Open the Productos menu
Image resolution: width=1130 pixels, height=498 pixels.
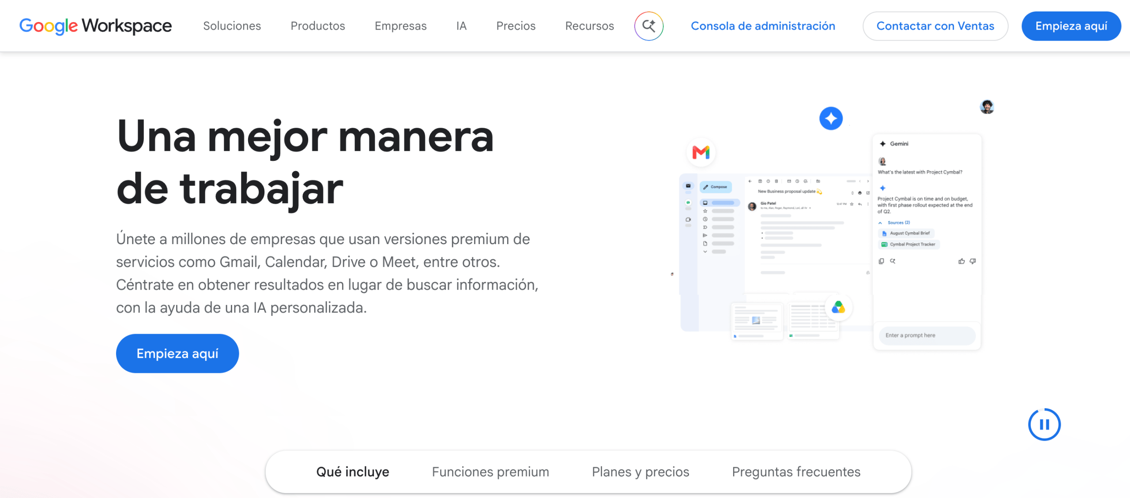pos(318,26)
